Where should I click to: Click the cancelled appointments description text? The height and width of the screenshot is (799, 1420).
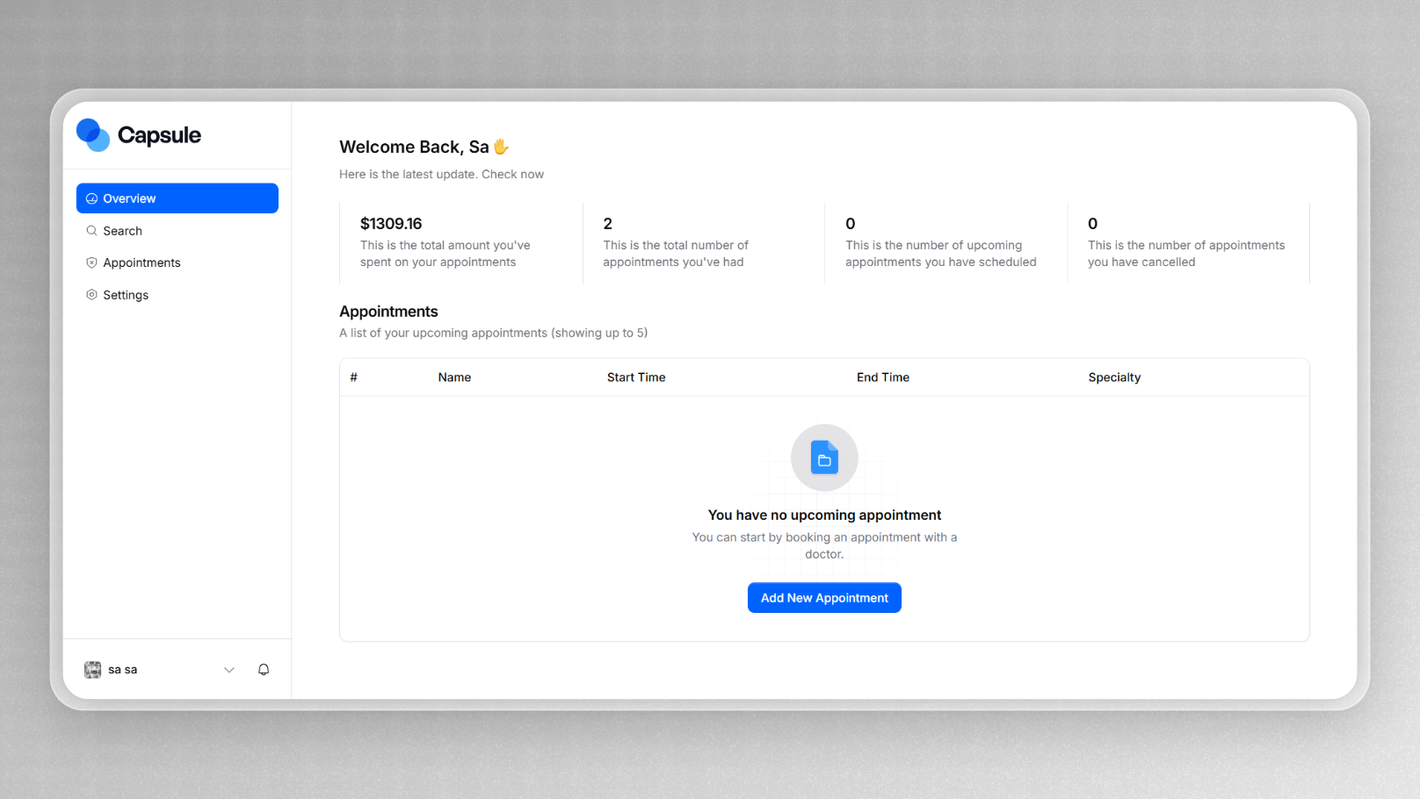(x=1186, y=254)
